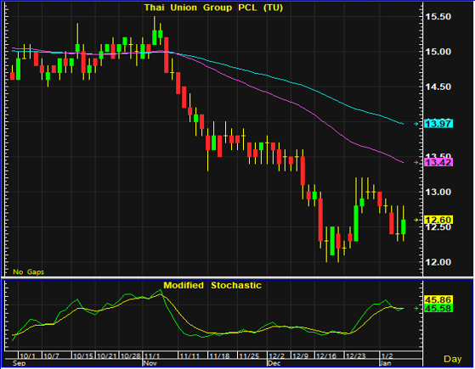
Task: Click the green arrow beside stochastic value 45.58
Action: coord(416,308)
